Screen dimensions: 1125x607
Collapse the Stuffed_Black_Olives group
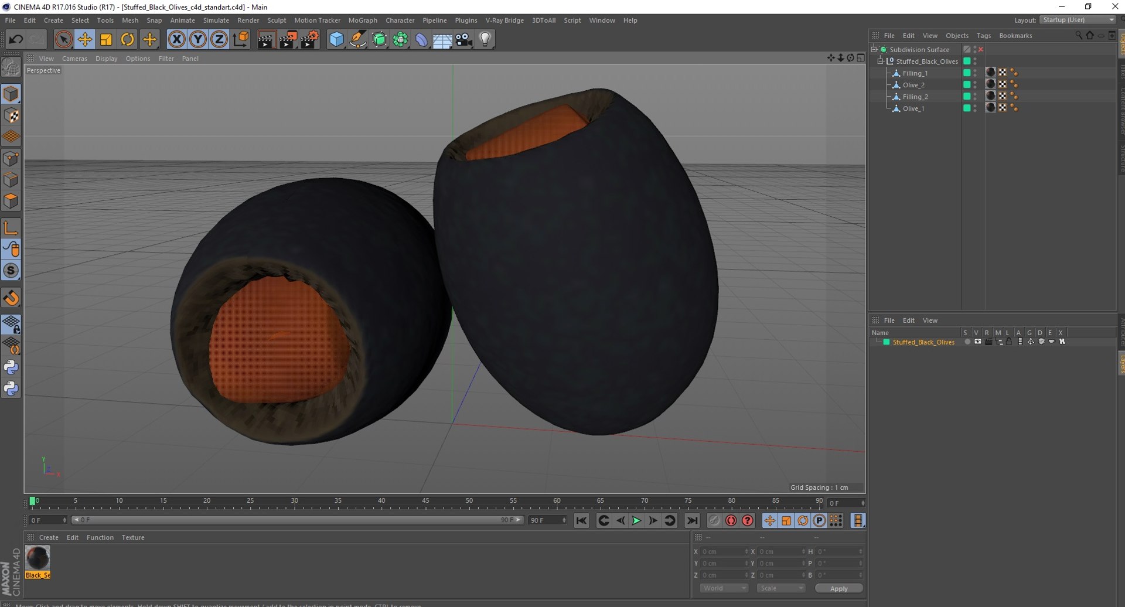[x=880, y=61]
